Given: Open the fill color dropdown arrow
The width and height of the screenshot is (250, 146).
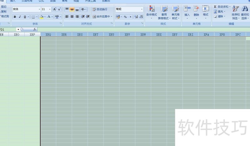Looking at the screenshot, I should click(x=45, y=17).
